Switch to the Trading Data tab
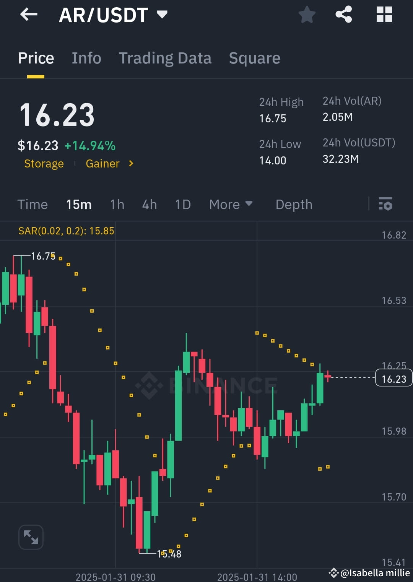Image resolution: width=413 pixels, height=582 pixels. [165, 58]
